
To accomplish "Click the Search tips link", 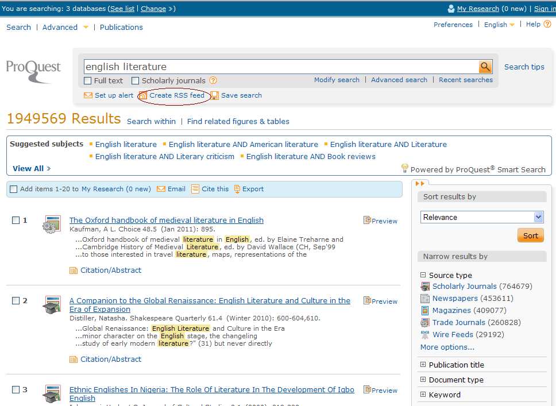I will 524,67.
